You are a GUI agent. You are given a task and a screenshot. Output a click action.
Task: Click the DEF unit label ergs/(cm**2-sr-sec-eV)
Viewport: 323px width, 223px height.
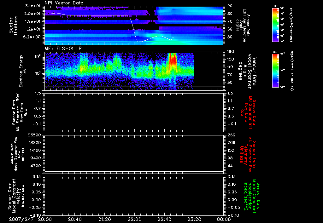coord(292,71)
